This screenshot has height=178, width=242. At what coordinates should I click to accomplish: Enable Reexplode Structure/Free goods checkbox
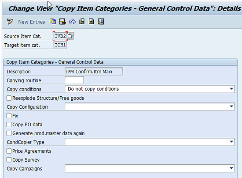(9, 98)
